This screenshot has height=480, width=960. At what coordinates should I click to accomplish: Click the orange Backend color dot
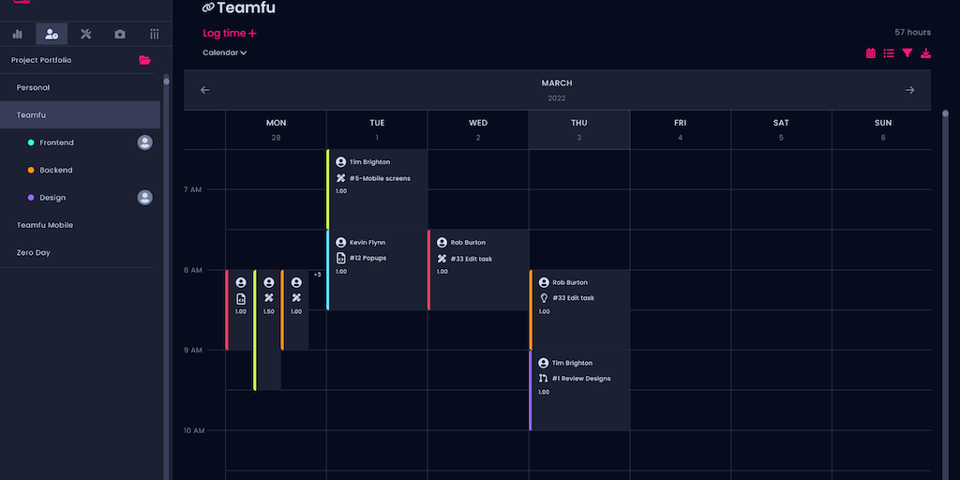coord(31,171)
